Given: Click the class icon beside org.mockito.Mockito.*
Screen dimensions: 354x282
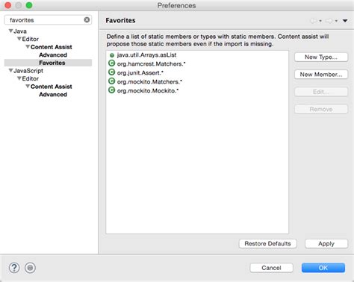Looking at the screenshot, I should [112, 90].
